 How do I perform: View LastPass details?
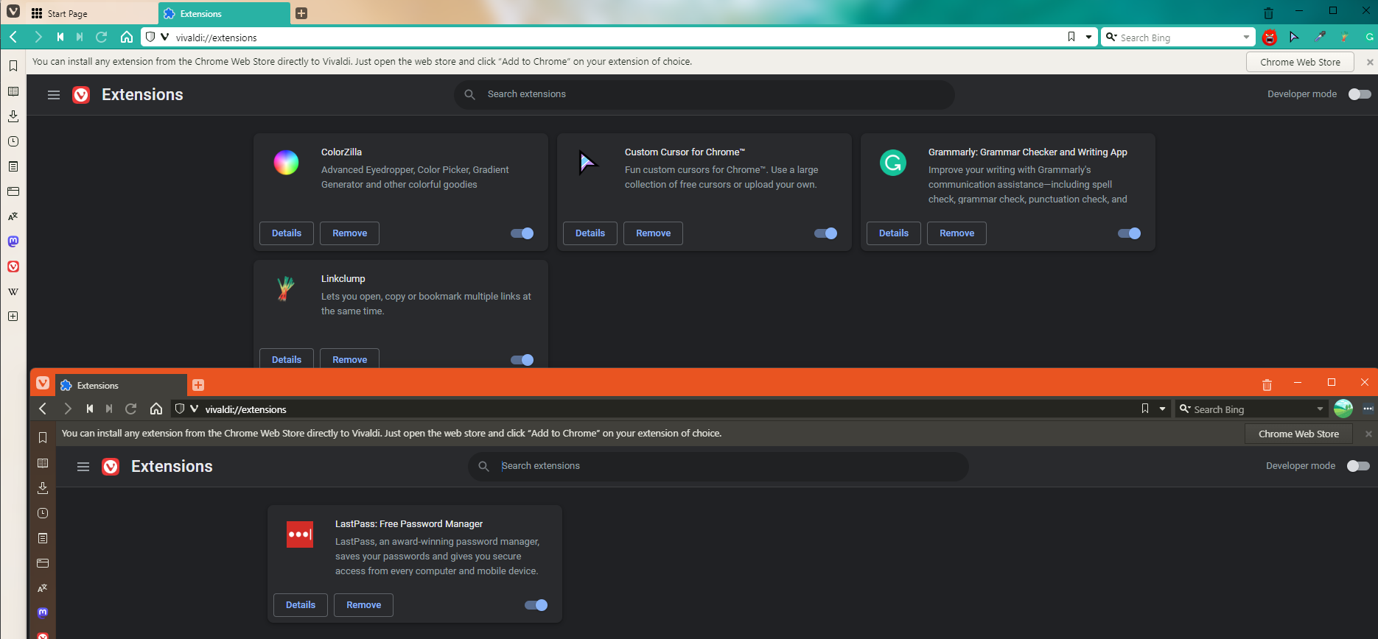pos(301,605)
